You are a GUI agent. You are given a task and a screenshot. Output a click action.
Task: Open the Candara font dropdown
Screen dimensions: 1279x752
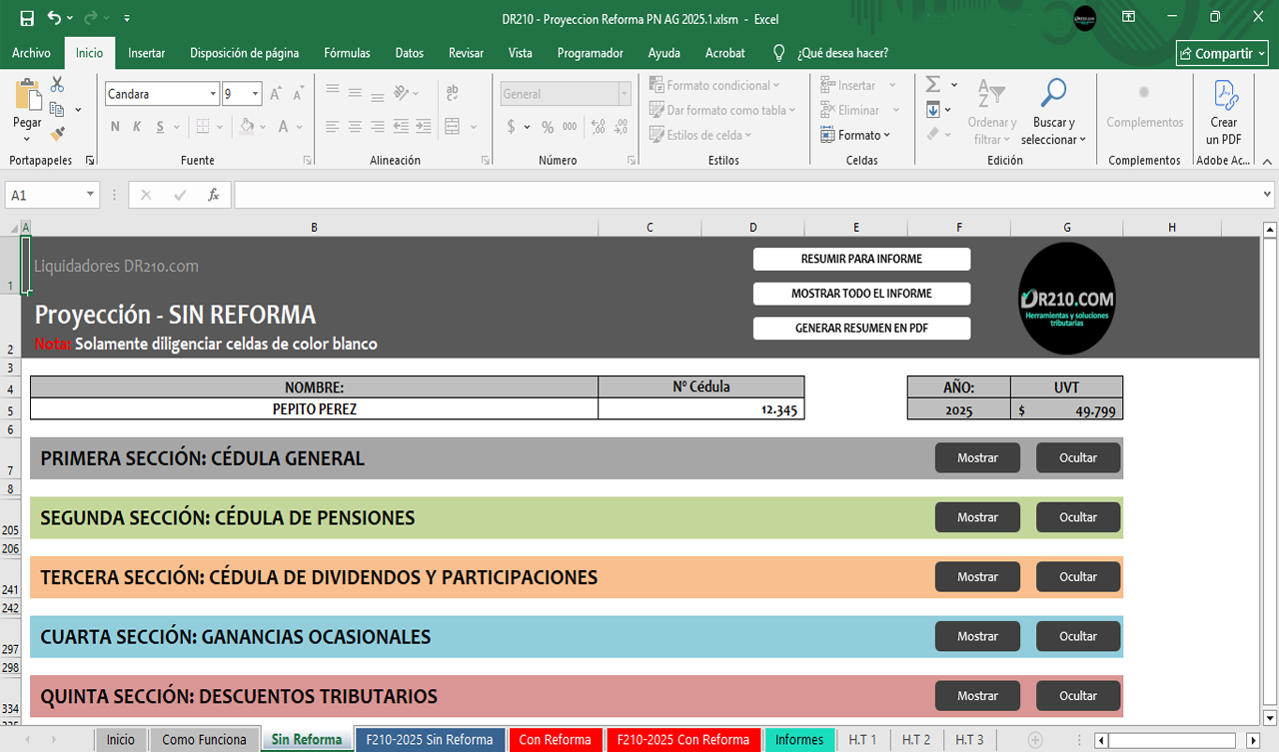pos(215,93)
